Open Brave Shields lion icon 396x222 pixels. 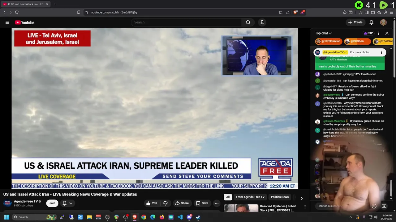(295, 12)
